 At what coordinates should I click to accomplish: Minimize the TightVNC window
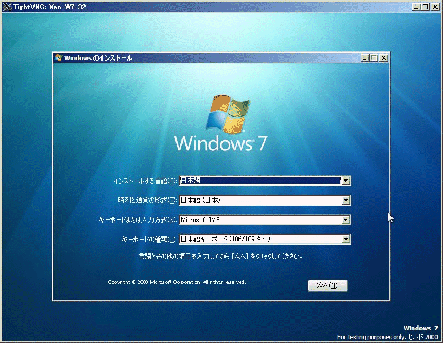click(x=416, y=7)
